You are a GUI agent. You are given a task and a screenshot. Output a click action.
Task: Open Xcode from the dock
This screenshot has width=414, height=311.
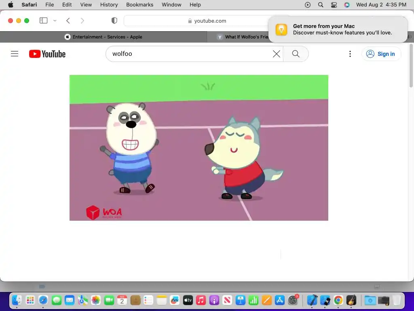point(312,300)
